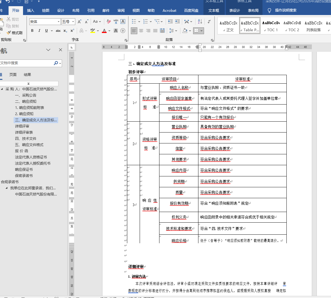
Task: Click the increase indent icon
Action: coord(177,21)
